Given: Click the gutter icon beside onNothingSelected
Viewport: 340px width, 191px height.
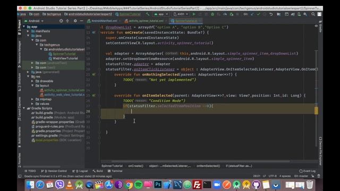Looking at the screenshot, I should [x=93, y=74].
